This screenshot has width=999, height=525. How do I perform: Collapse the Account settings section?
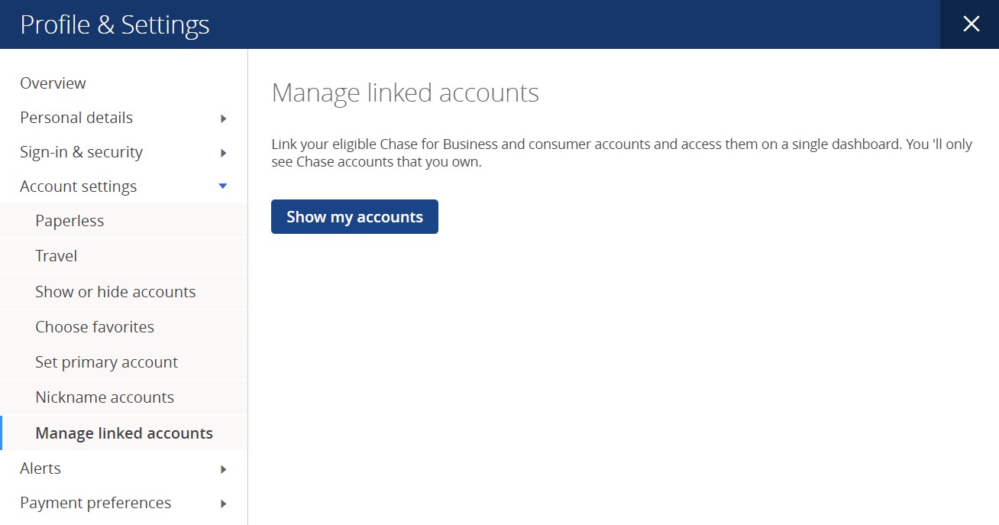point(79,186)
